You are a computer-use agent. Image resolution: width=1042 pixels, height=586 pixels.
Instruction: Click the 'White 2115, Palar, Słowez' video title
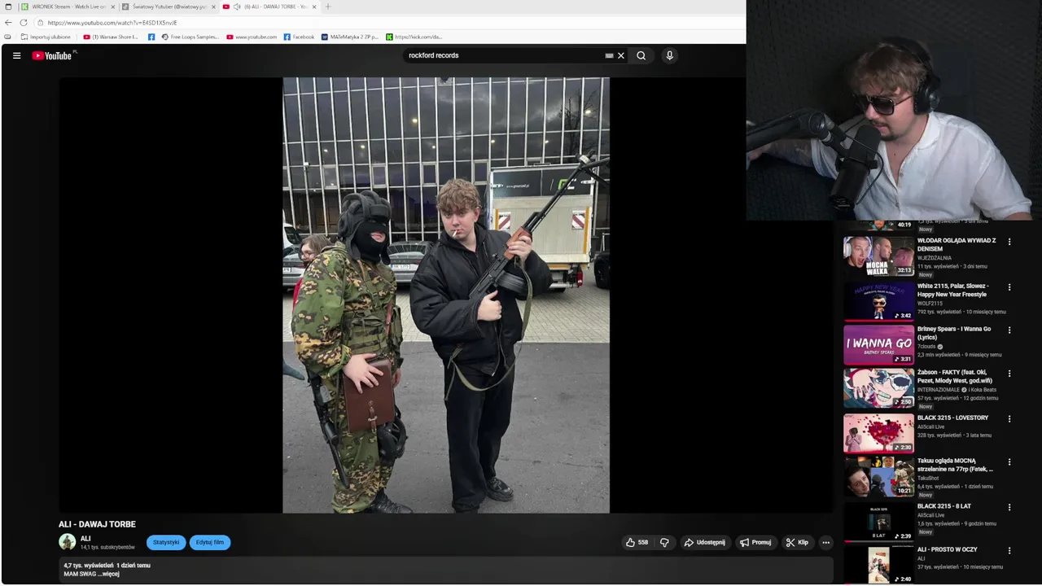click(x=953, y=290)
